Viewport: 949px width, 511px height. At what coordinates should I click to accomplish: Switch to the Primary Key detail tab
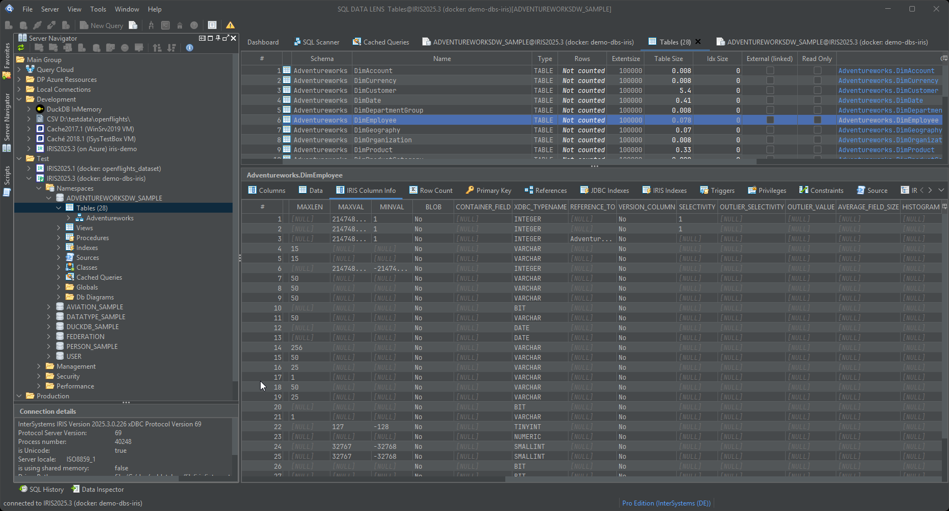488,190
